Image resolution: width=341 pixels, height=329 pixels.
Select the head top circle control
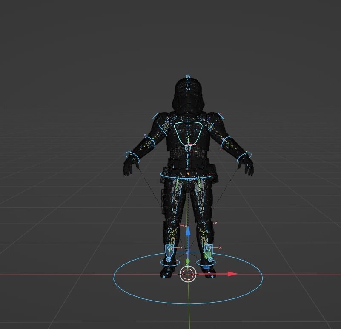point(188,77)
